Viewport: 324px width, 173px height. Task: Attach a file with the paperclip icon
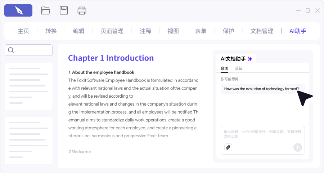(x=228, y=147)
